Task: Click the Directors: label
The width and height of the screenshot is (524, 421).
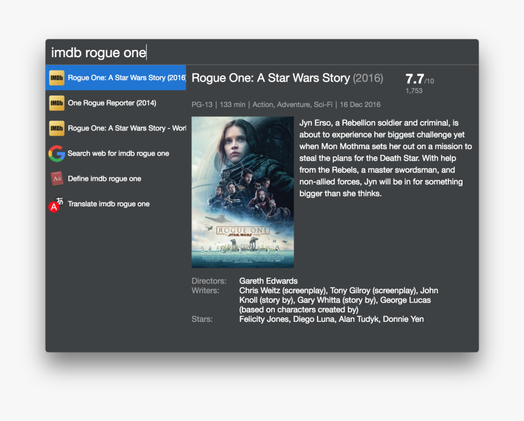Action: coord(209,281)
